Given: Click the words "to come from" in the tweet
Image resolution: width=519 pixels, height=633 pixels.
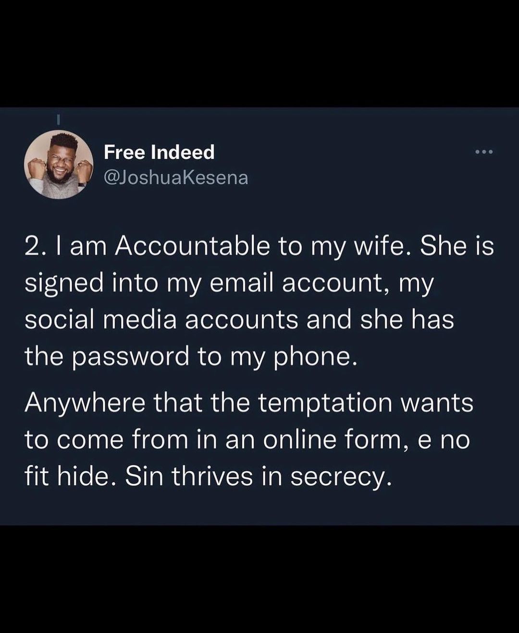Looking at the screenshot, I should [x=106, y=439].
